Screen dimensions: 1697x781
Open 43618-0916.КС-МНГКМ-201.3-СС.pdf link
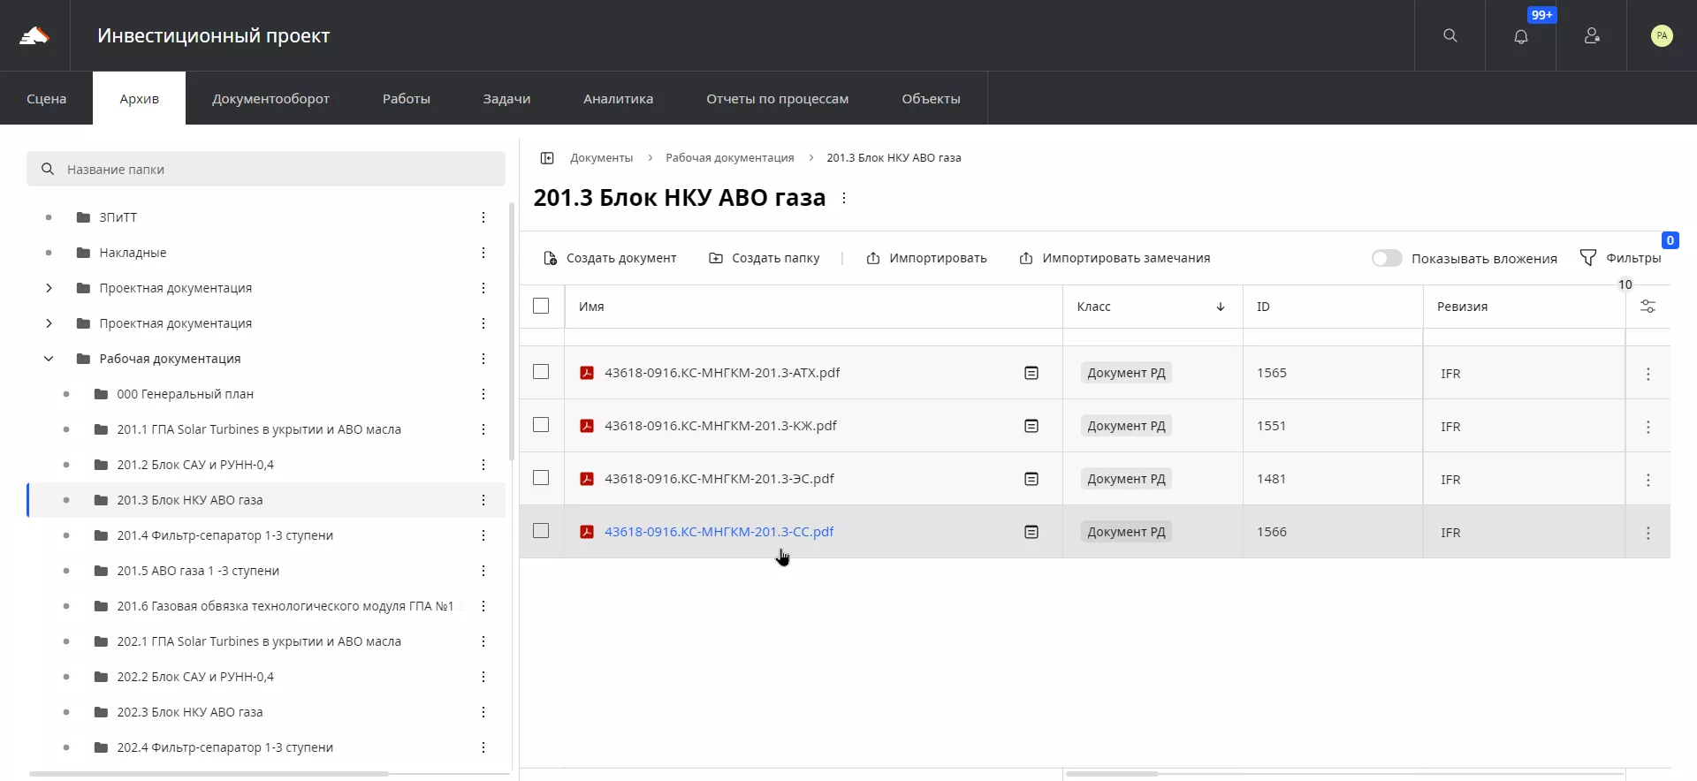(x=719, y=532)
